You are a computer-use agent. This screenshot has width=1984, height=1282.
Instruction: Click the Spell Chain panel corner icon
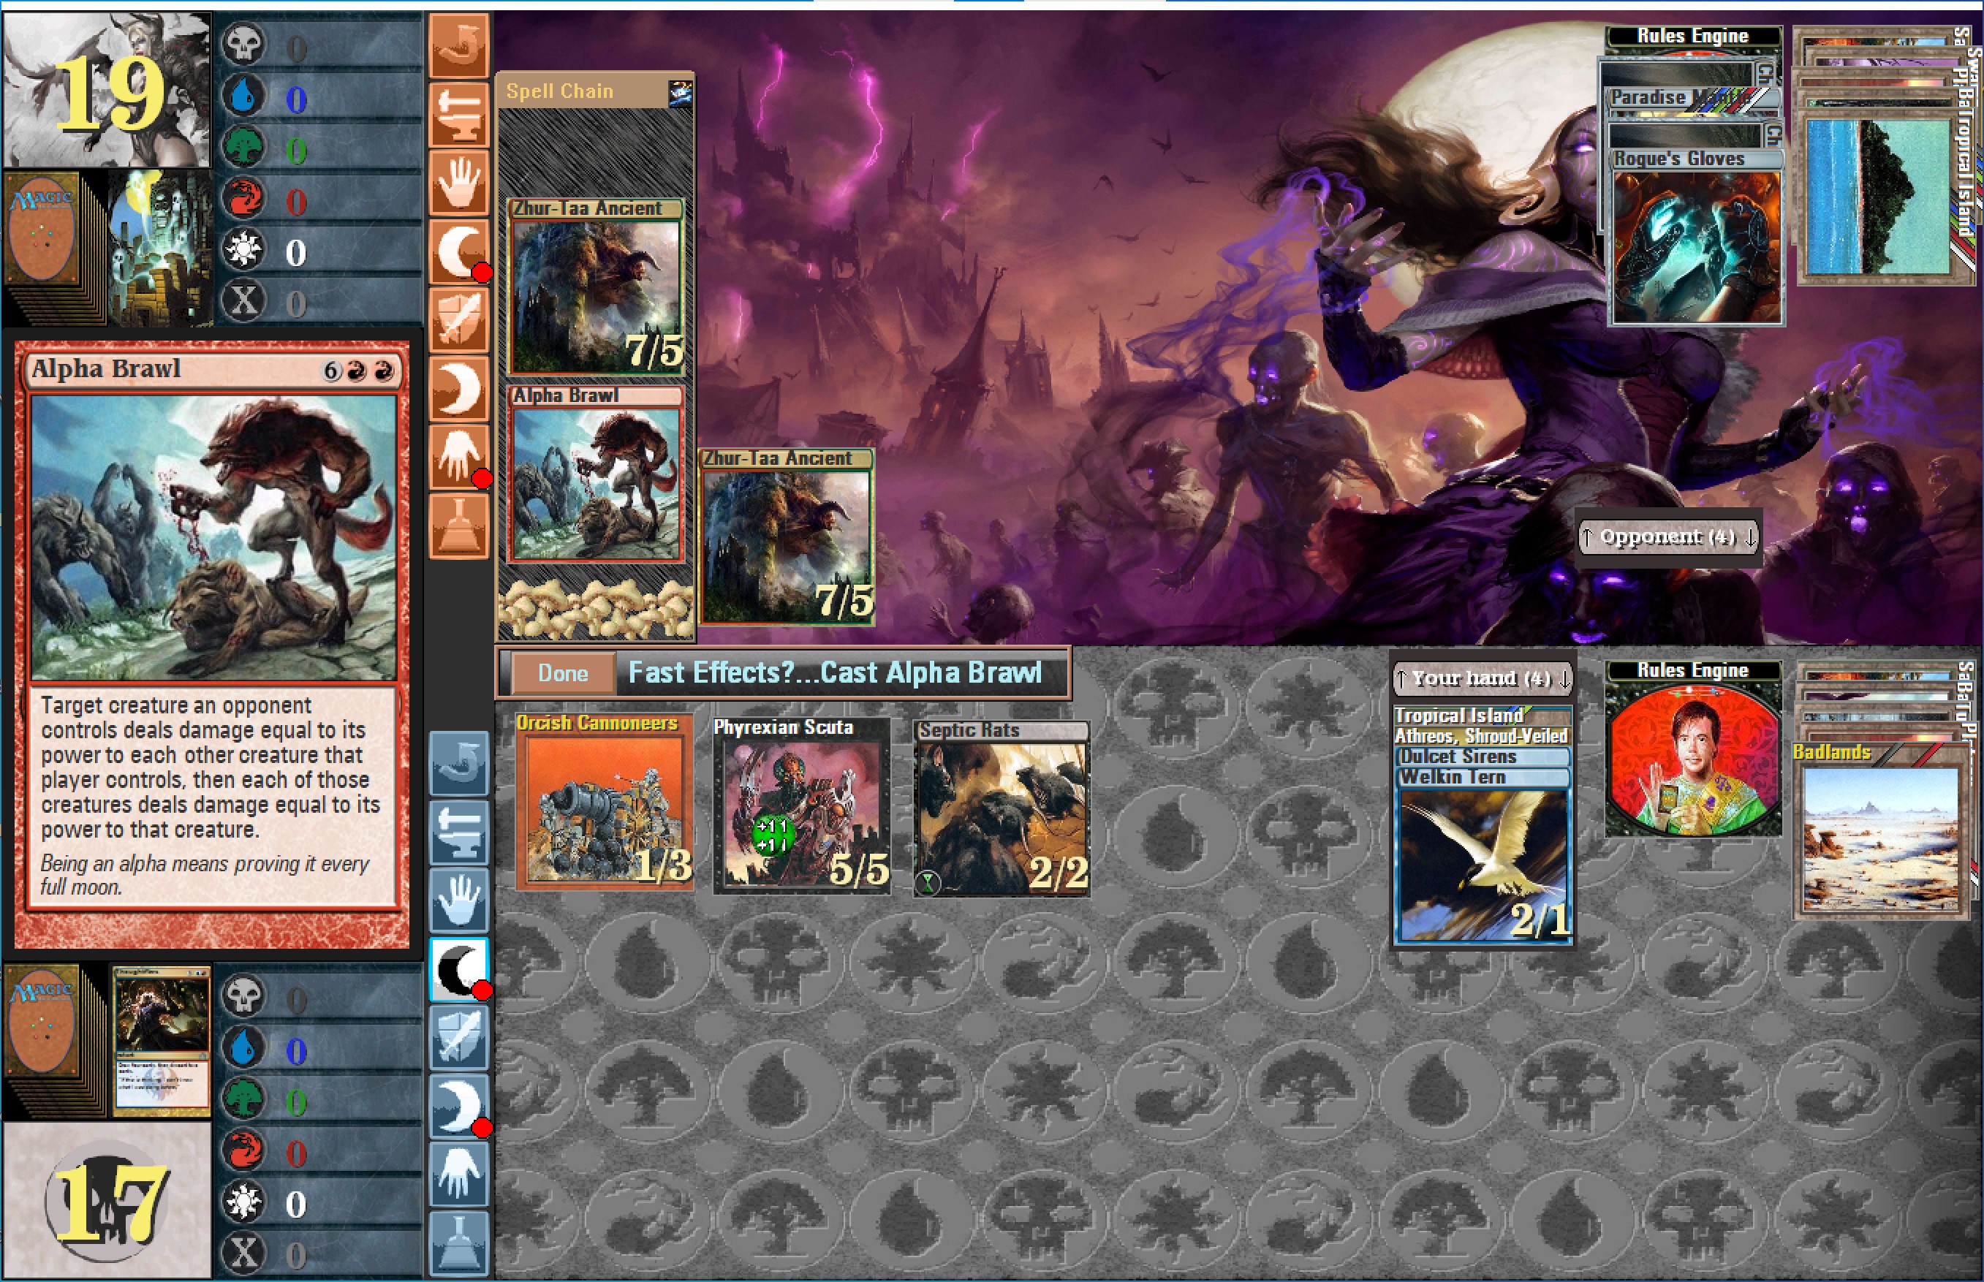[x=680, y=94]
